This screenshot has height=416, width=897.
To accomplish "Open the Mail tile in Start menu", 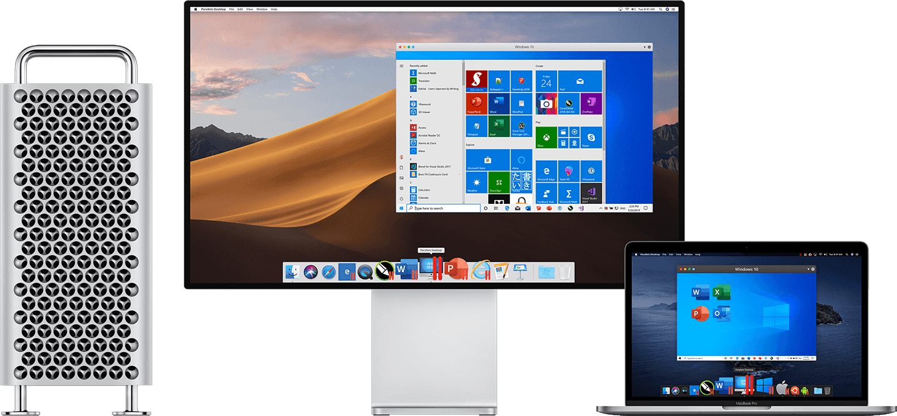I will (x=580, y=81).
